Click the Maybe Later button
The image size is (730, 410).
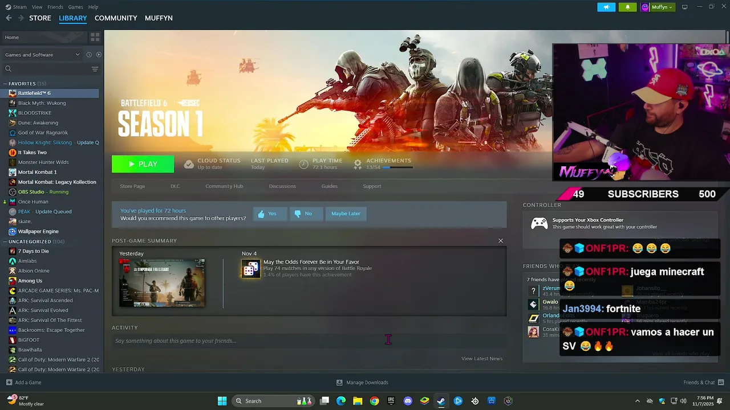point(346,214)
